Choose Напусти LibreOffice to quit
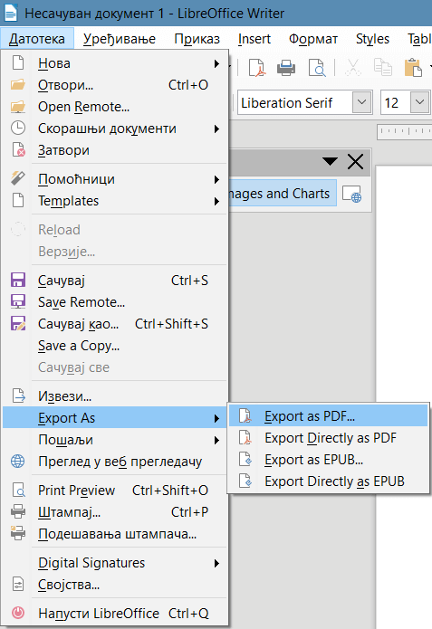The image size is (432, 629). click(x=116, y=614)
